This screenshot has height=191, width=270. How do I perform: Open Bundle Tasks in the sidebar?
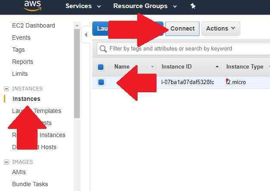click(30, 184)
